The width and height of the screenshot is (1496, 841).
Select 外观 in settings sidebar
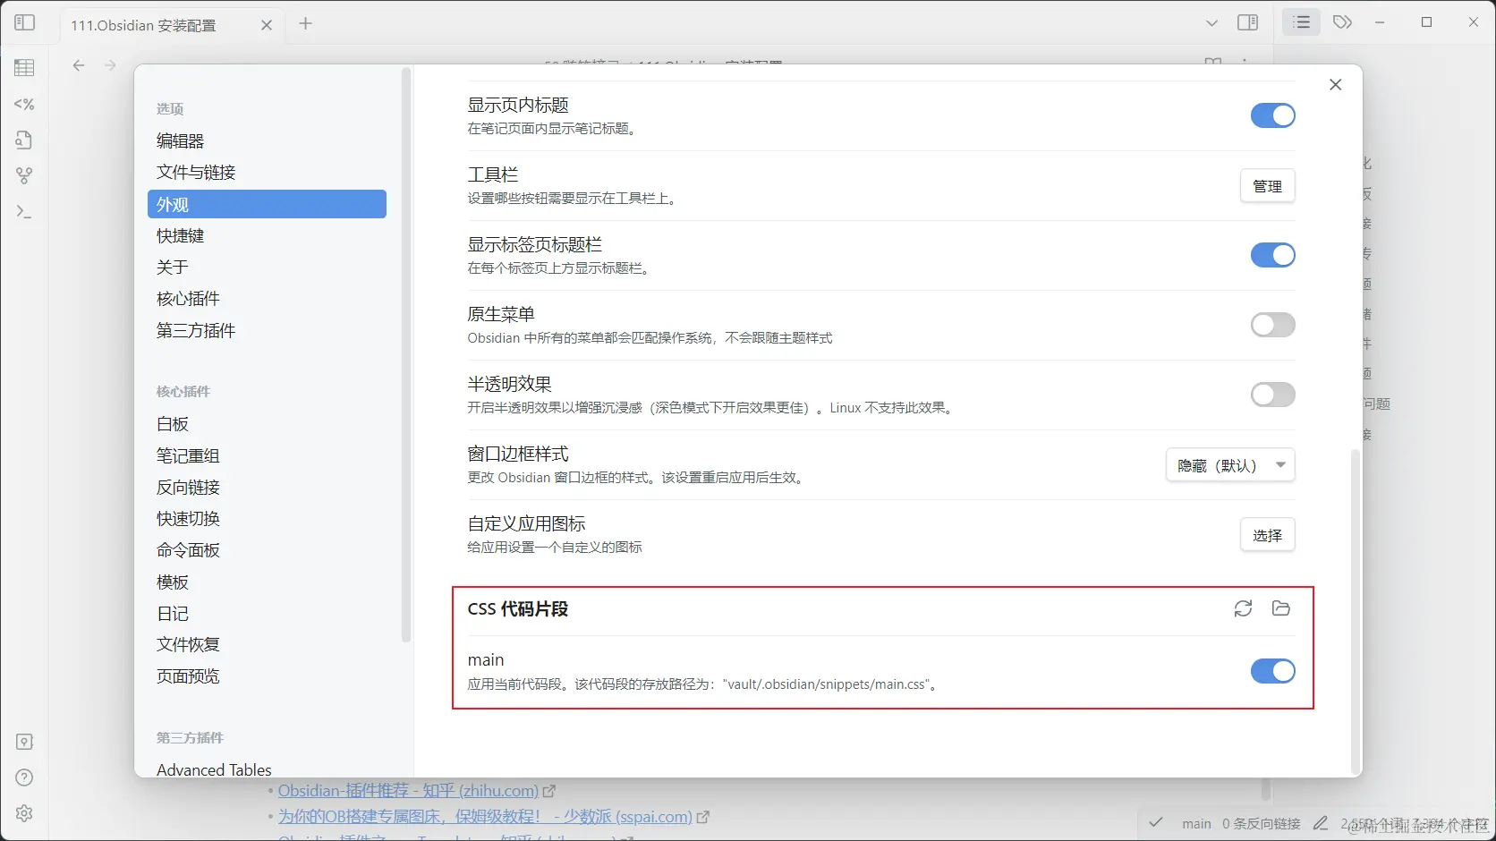point(267,204)
